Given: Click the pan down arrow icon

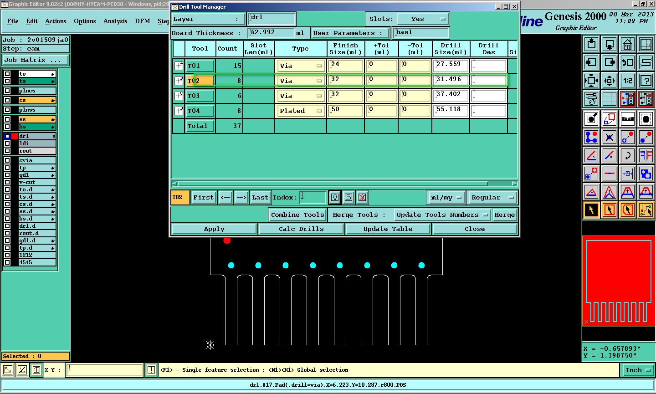Looking at the screenshot, I should point(609,44).
